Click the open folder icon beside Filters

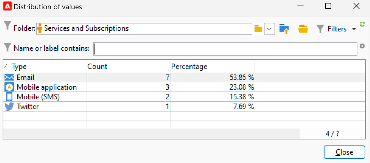tap(303, 29)
